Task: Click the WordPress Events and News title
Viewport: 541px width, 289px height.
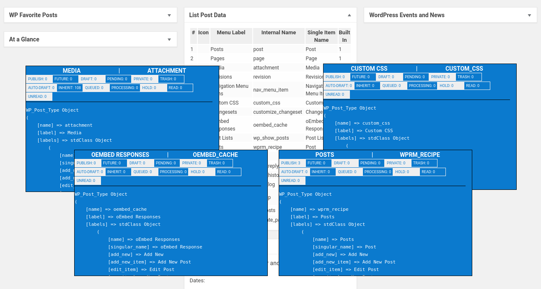Action: 407,15
